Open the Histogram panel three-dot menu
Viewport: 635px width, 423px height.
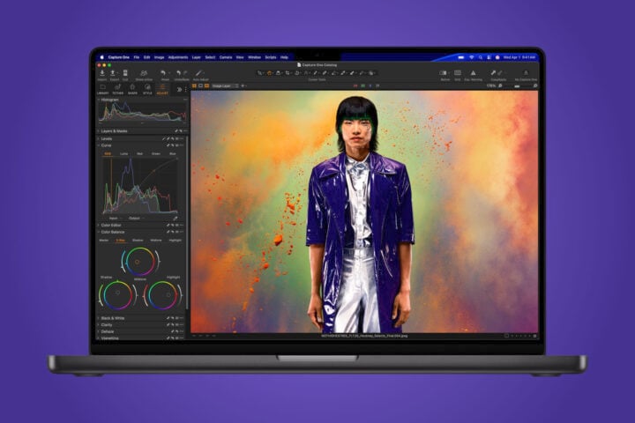(x=185, y=100)
